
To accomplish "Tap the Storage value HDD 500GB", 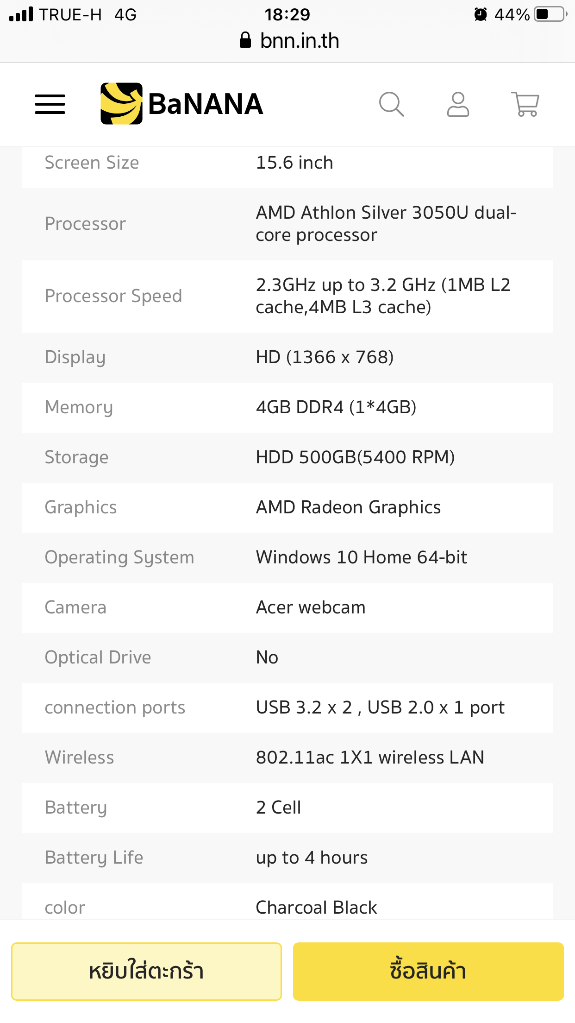I will coord(355,457).
